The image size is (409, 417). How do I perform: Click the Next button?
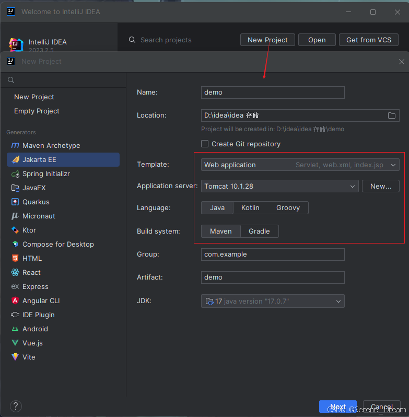(x=338, y=407)
